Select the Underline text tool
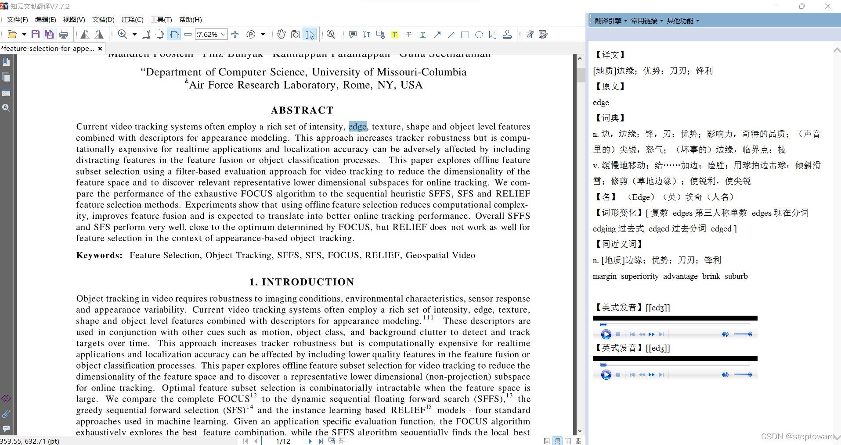 (423, 35)
